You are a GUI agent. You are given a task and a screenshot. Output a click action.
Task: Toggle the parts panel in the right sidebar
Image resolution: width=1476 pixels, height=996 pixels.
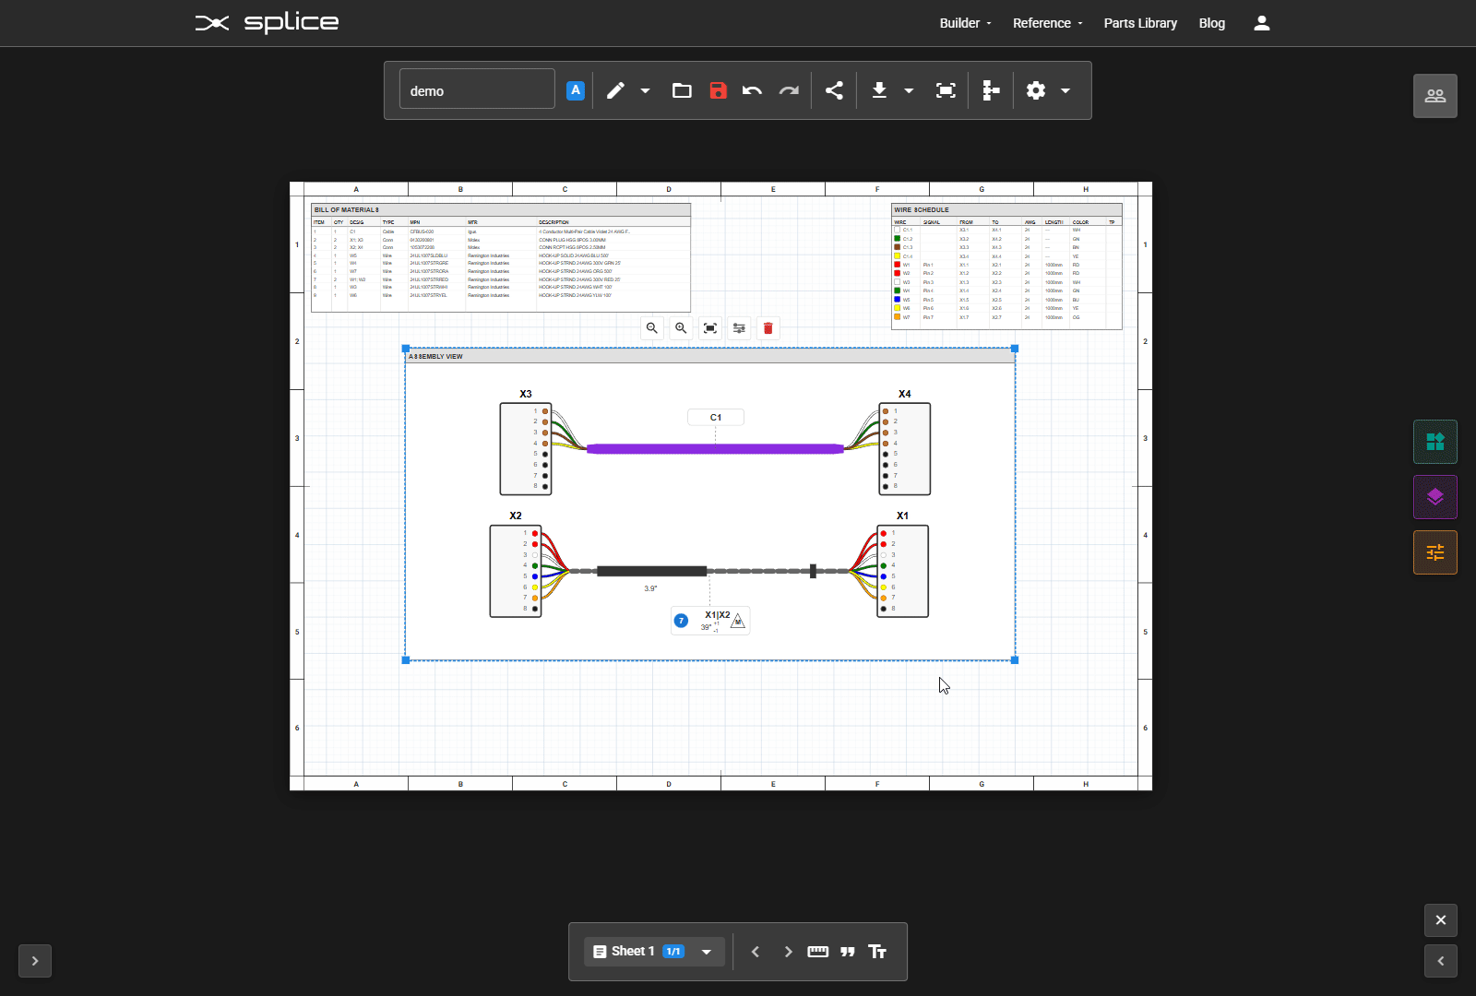tap(1434, 442)
